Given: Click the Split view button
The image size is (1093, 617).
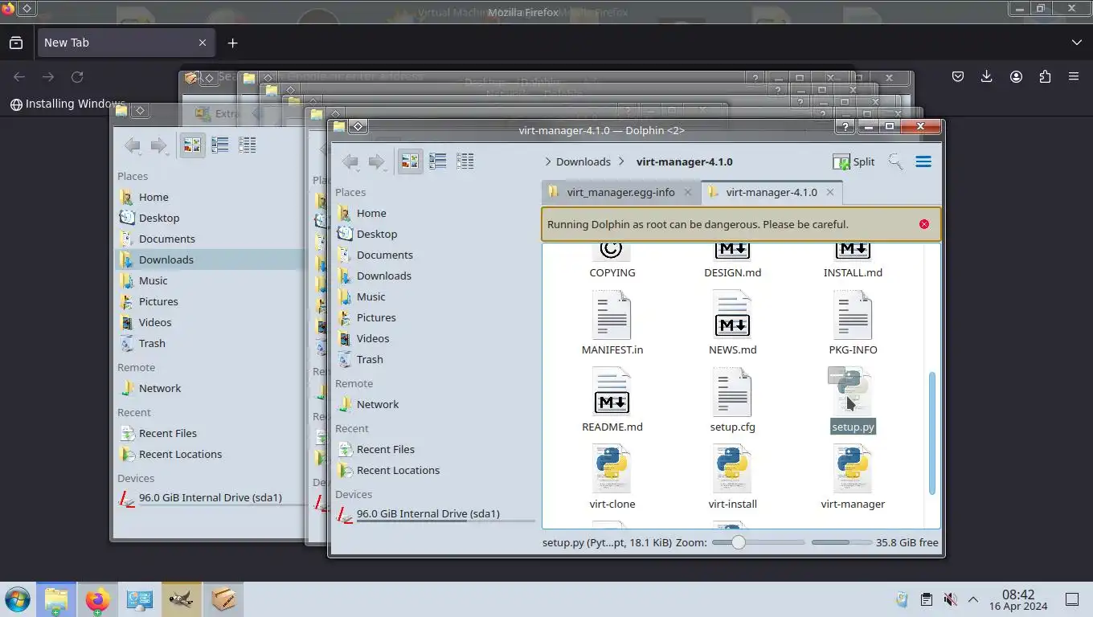Looking at the screenshot, I should point(854,161).
